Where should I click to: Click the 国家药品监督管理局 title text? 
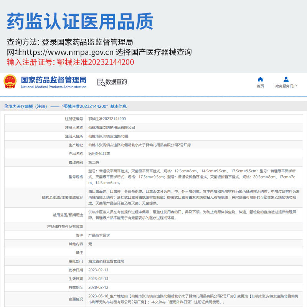[54, 80]
